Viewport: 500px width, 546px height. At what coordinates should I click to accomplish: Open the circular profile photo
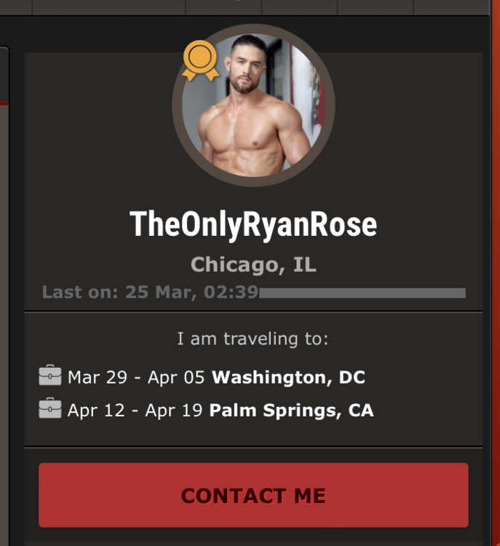tap(253, 106)
